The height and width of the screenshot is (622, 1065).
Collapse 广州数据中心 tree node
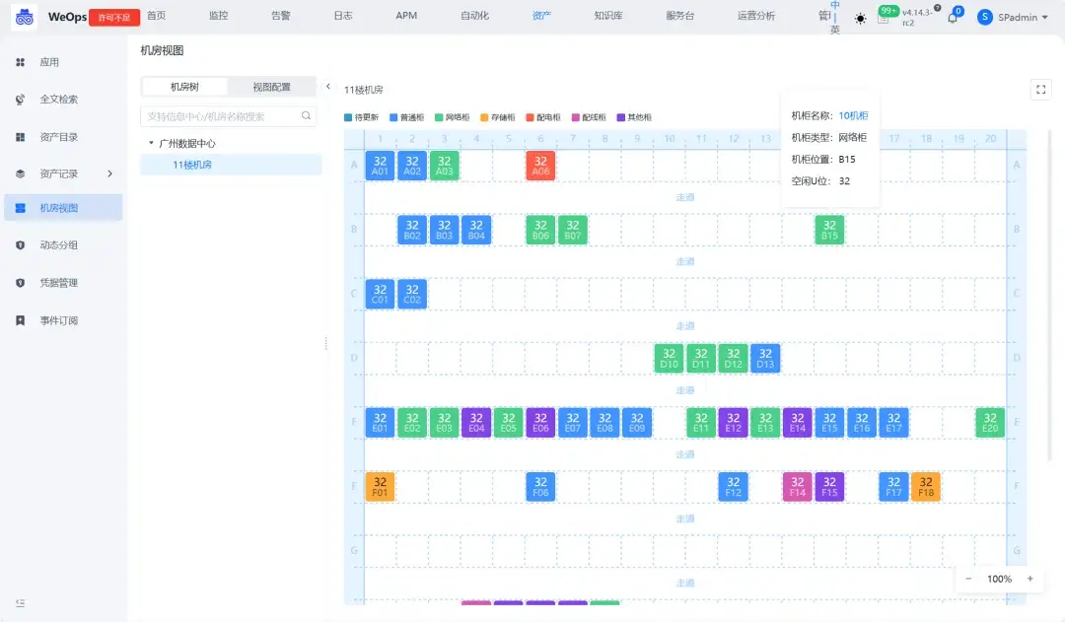[x=152, y=143]
